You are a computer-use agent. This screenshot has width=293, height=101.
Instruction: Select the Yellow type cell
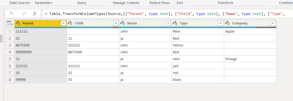[198, 45]
